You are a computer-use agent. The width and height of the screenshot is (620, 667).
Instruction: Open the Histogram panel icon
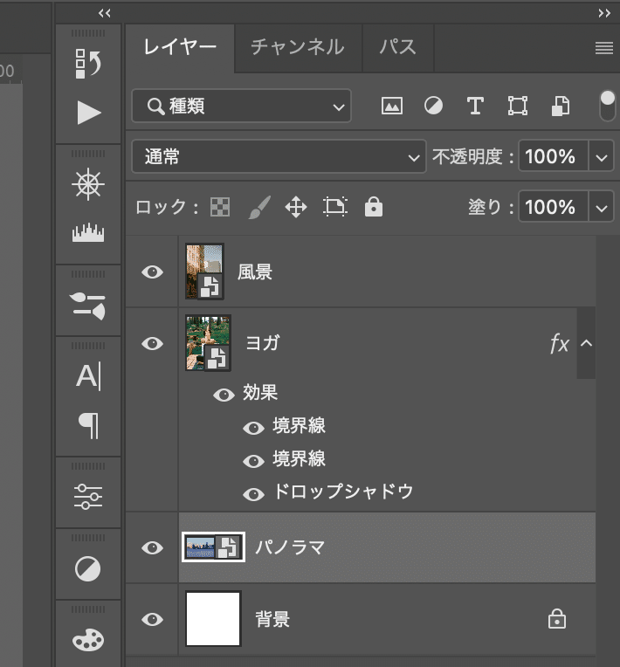89,233
